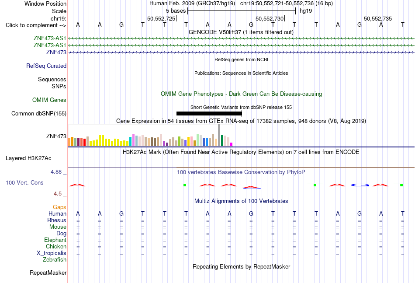Click the black dbSNP variant bar item
Viewport: 415px width, 283px height.
click(x=209, y=113)
